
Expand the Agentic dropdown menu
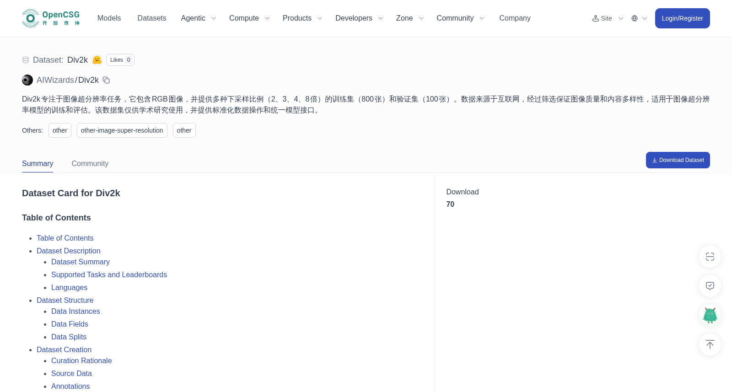click(x=198, y=18)
